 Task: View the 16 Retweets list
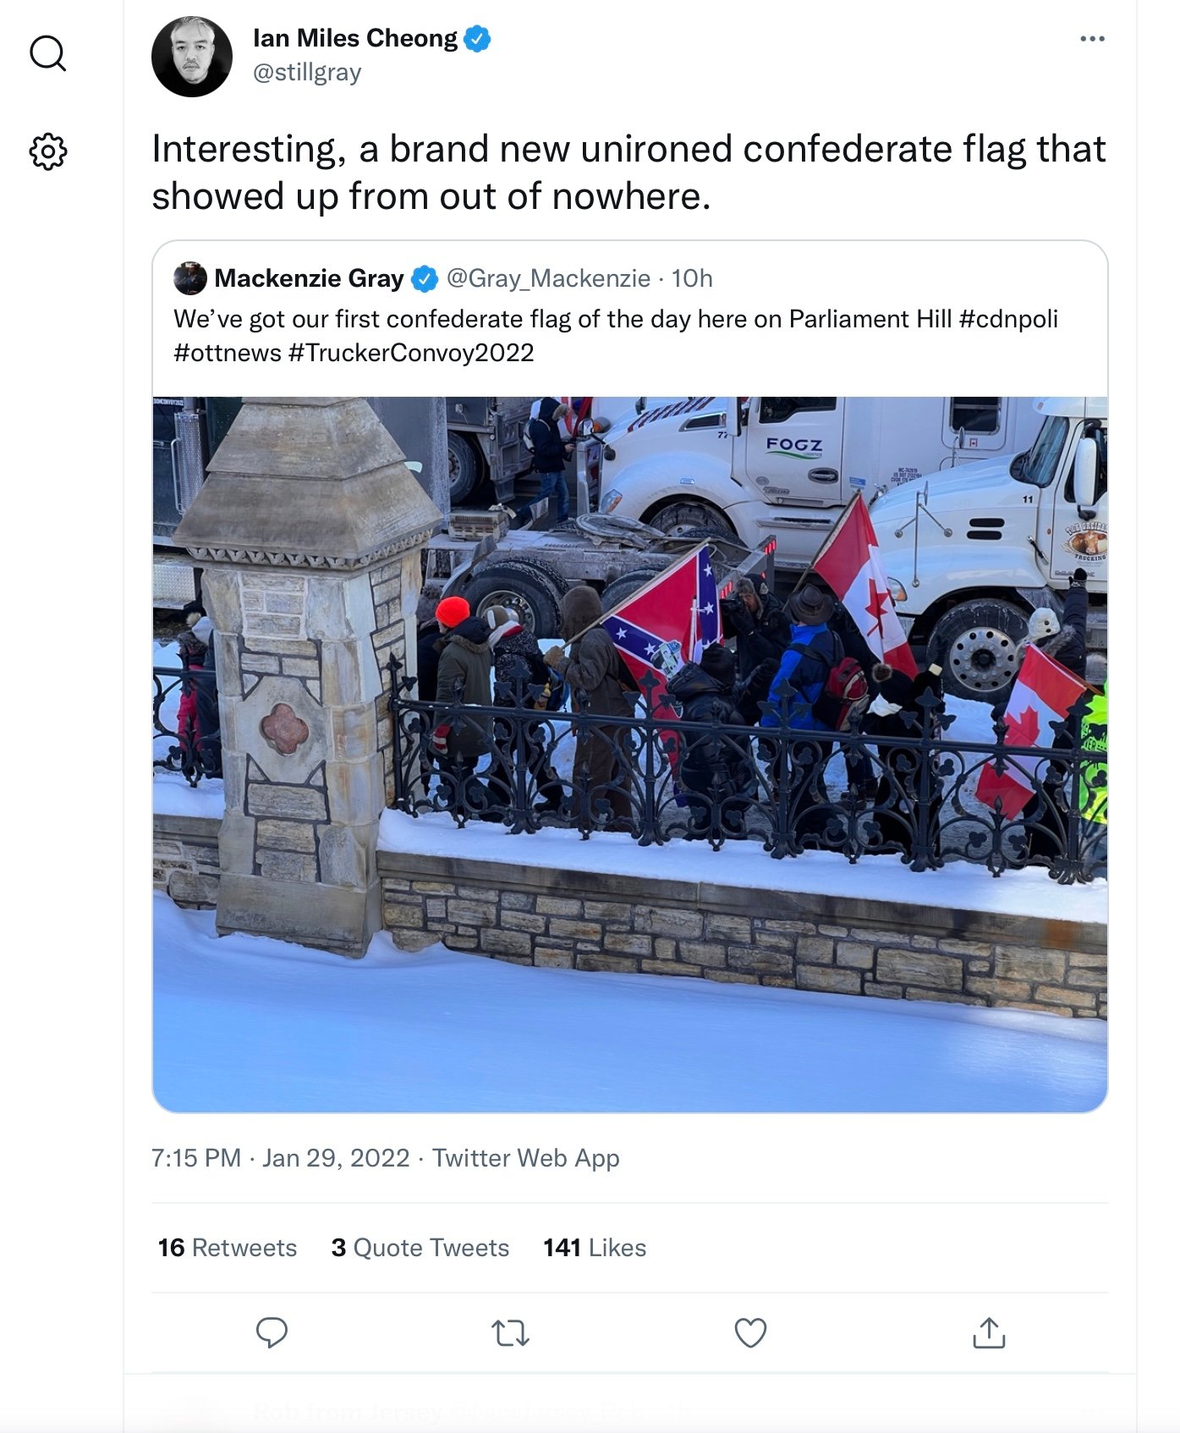tap(228, 1248)
